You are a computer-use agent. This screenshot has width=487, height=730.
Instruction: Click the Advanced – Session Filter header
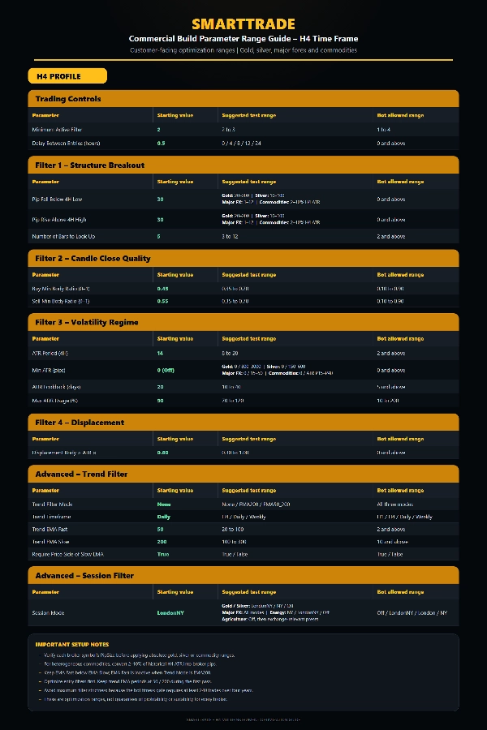(x=243, y=575)
